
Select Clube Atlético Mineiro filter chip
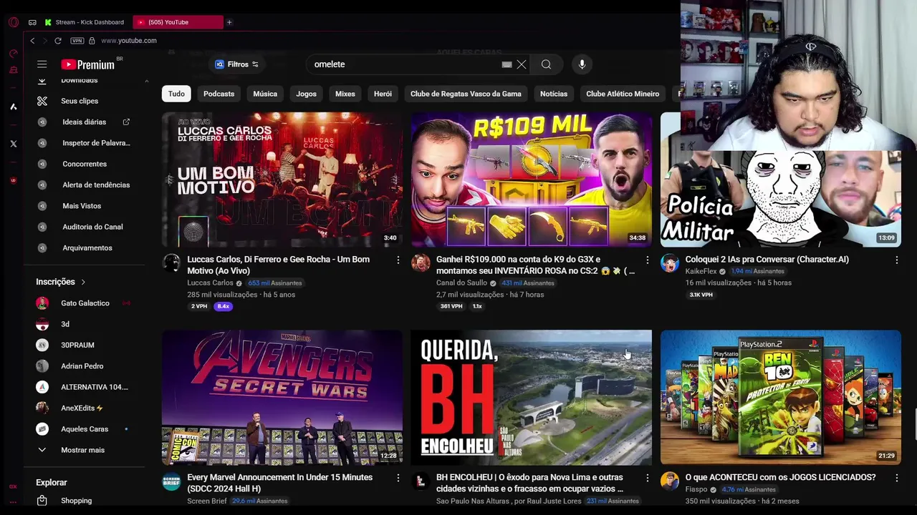click(623, 94)
